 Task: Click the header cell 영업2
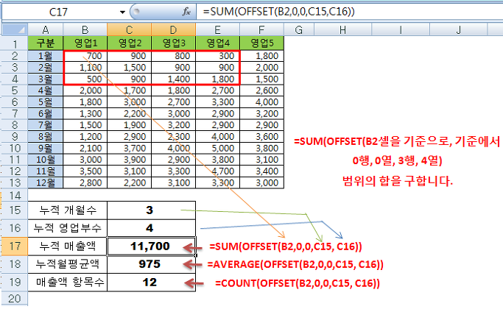(x=130, y=43)
